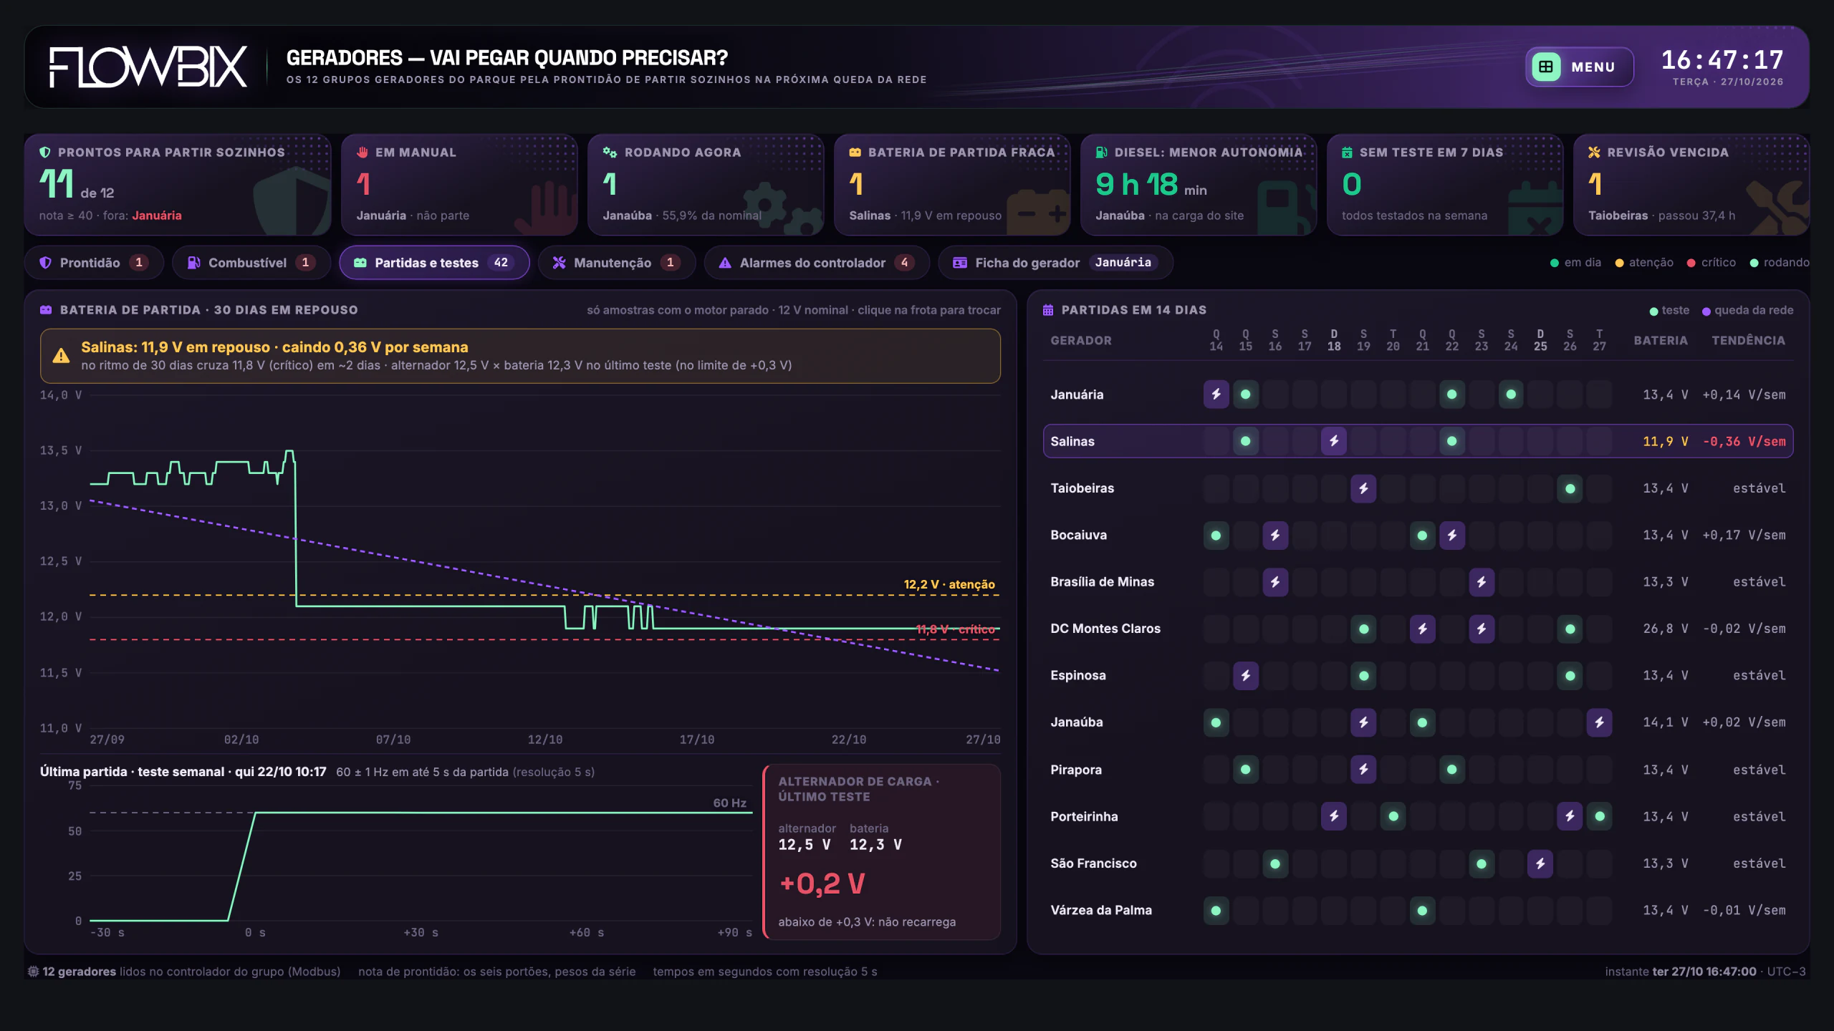Open the Manutenção tab
1834x1031 pixels.
coord(617,263)
